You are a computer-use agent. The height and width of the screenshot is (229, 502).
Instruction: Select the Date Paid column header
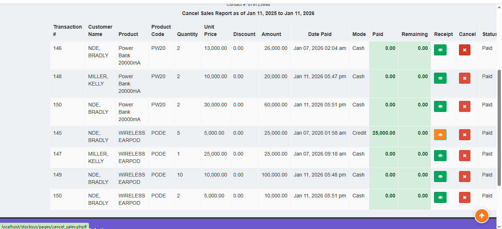point(320,34)
